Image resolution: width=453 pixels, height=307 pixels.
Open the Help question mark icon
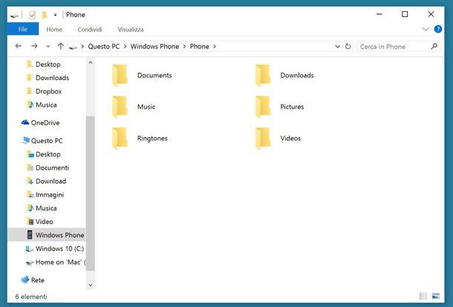coord(438,29)
